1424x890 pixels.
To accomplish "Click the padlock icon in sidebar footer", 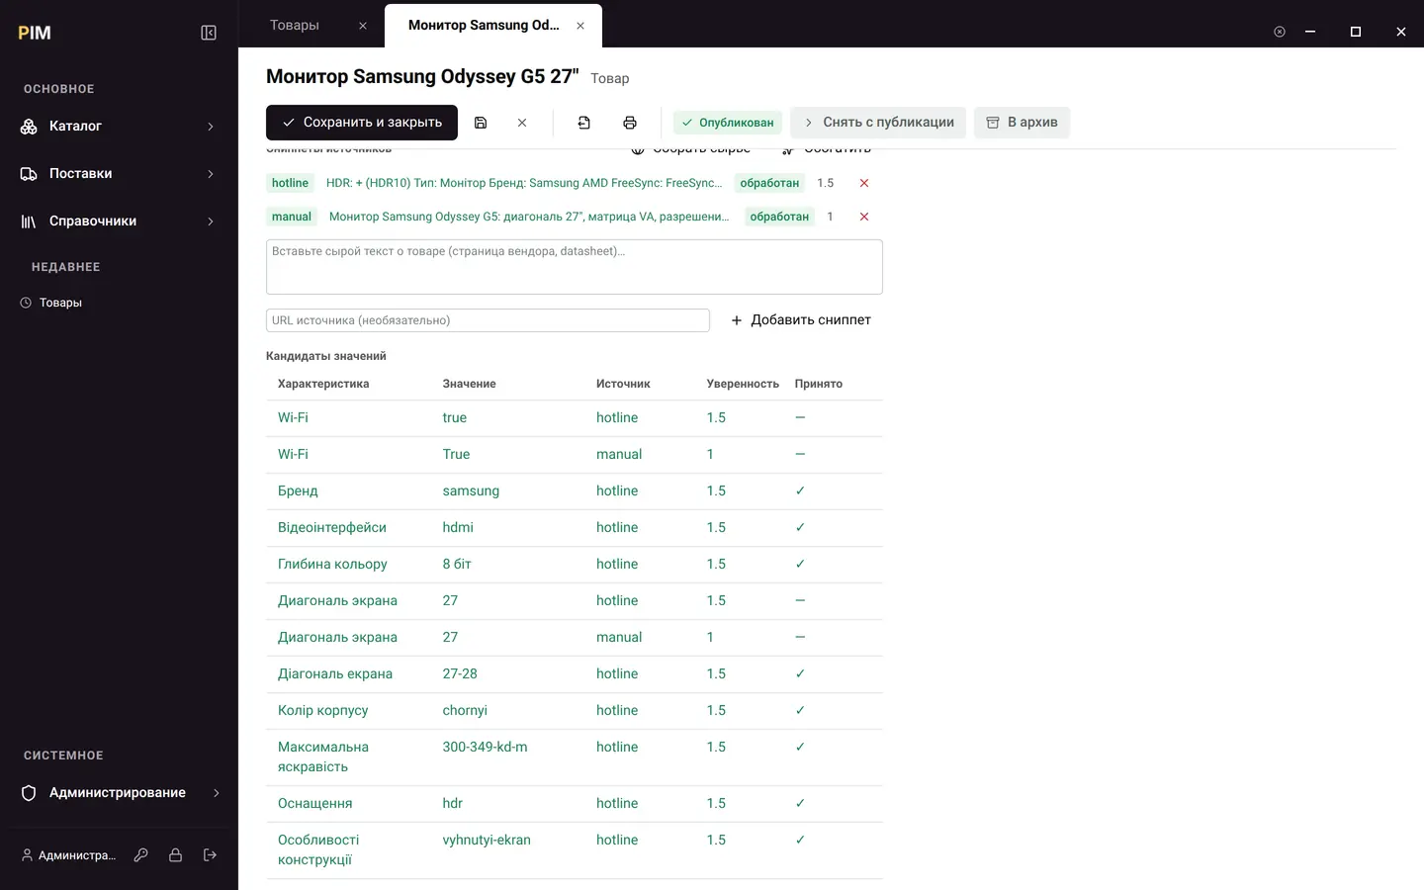I will coord(175,855).
